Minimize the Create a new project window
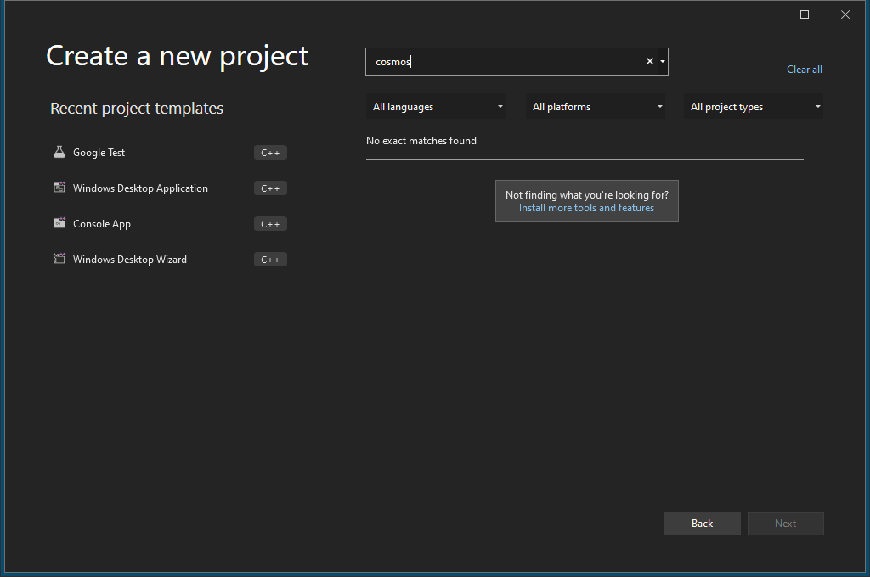Screen dimensions: 870x577 [764, 14]
